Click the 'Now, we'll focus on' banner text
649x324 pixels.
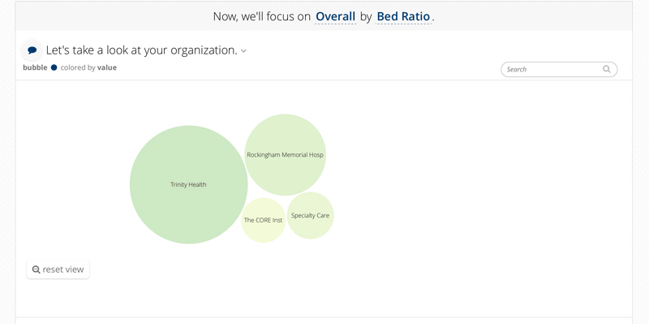point(261,16)
